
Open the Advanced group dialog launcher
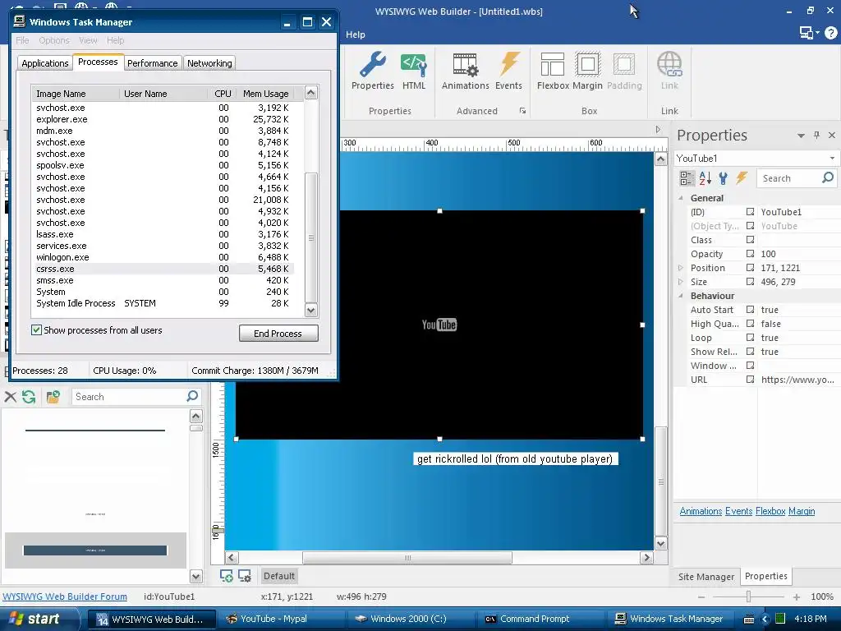522,111
